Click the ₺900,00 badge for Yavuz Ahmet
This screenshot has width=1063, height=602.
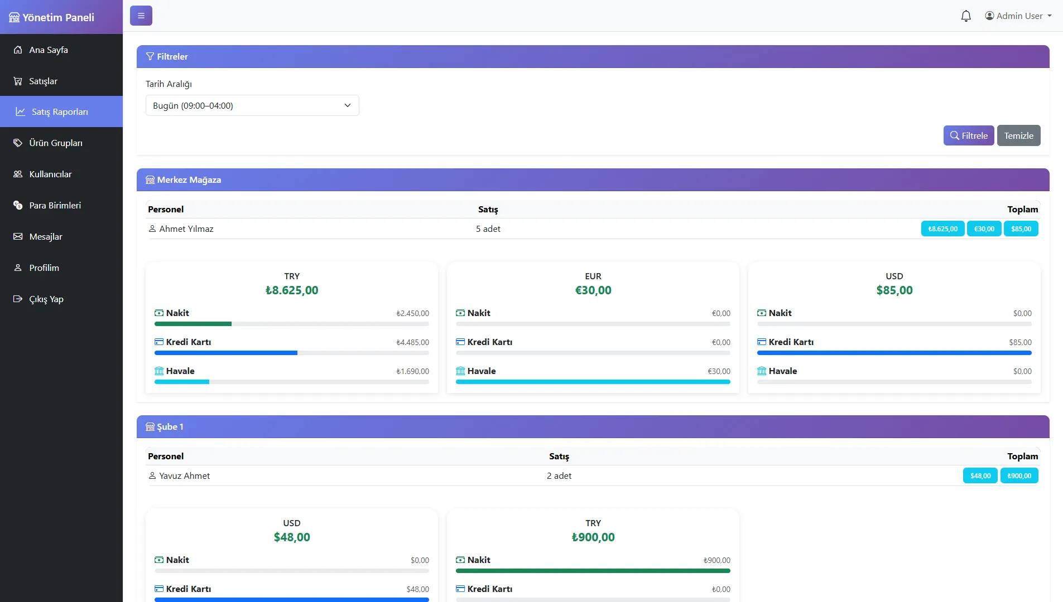coord(1019,475)
